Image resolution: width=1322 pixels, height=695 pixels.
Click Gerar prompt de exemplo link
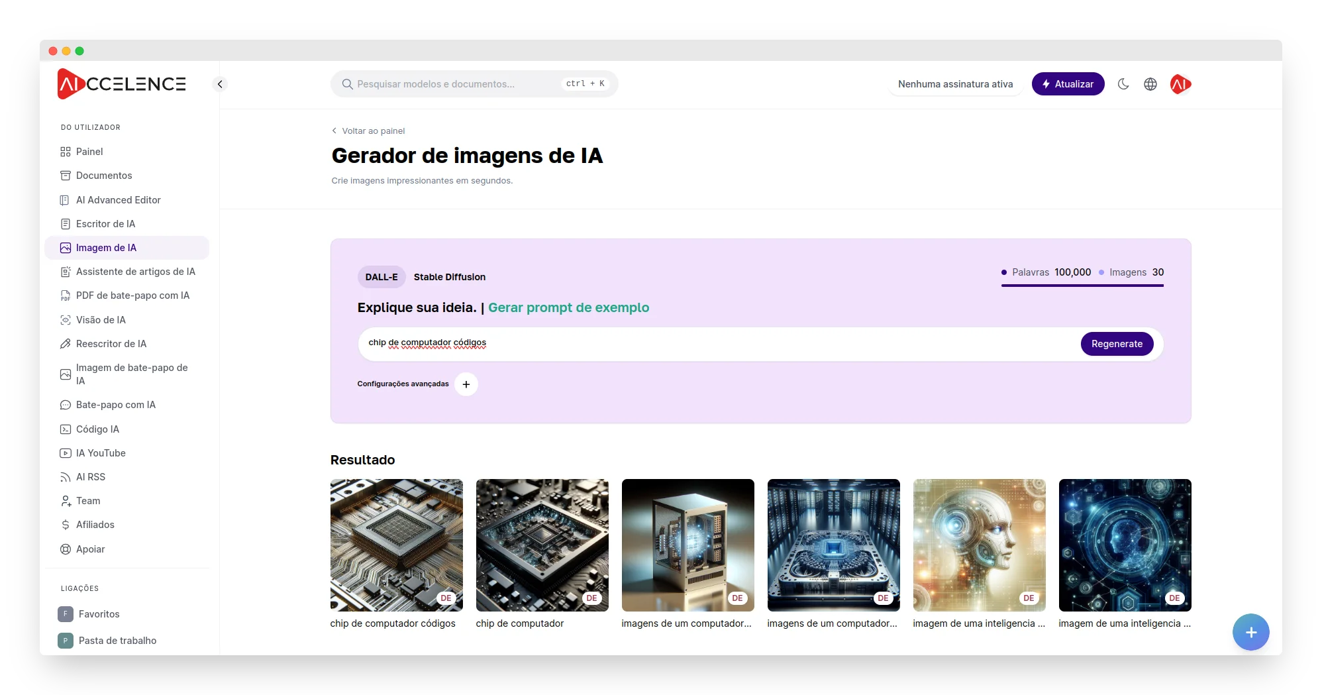click(x=568, y=307)
